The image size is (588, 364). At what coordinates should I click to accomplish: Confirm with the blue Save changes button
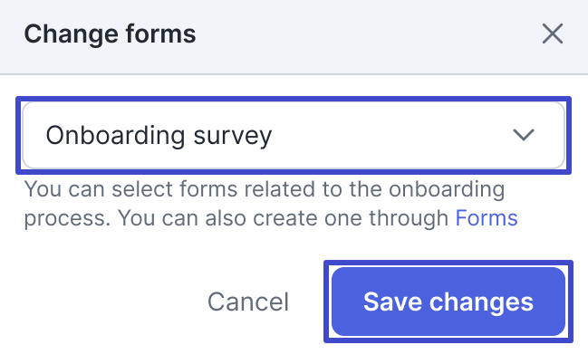click(x=448, y=302)
